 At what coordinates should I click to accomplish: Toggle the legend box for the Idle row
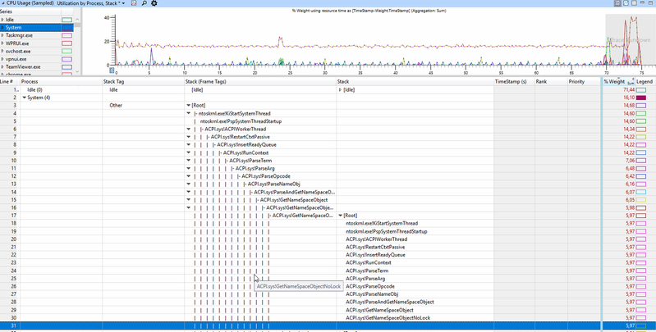tap(641, 90)
